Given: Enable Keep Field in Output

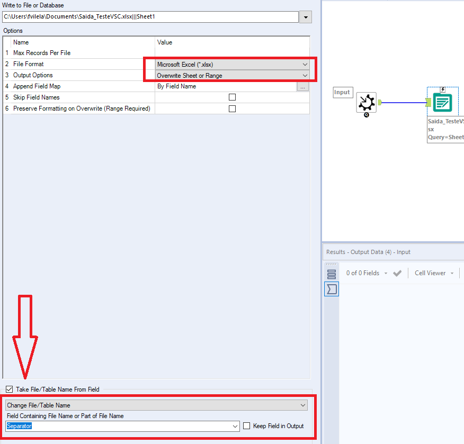Looking at the screenshot, I should [x=246, y=425].
